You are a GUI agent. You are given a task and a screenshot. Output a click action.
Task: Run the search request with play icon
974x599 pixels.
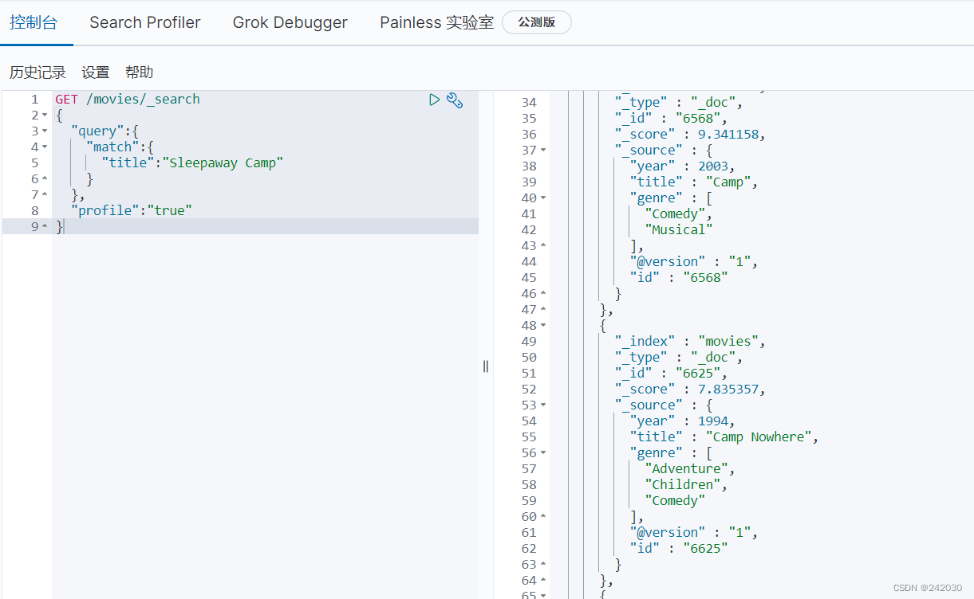[x=434, y=100]
